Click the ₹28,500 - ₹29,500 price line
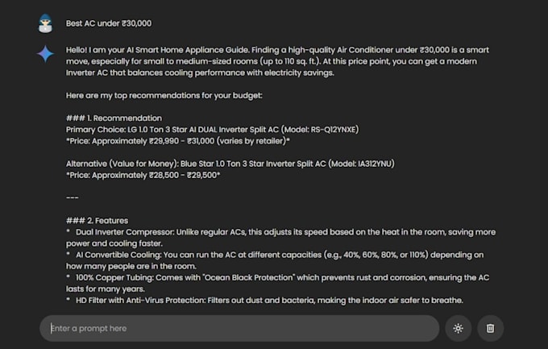Viewport: 548px width, 349px height. pos(143,175)
